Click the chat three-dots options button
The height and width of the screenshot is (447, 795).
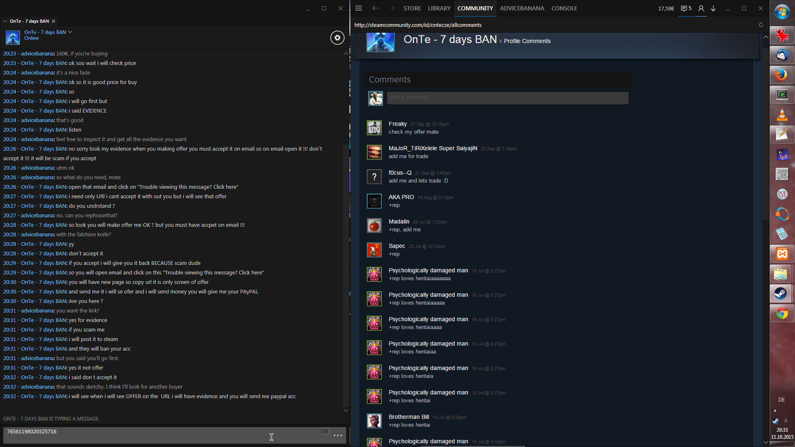coord(338,435)
